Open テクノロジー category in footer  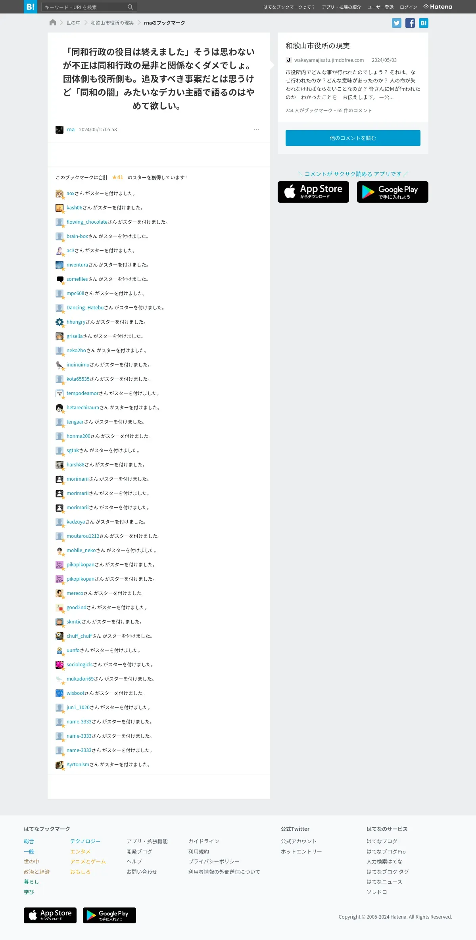tap(85, 841)
